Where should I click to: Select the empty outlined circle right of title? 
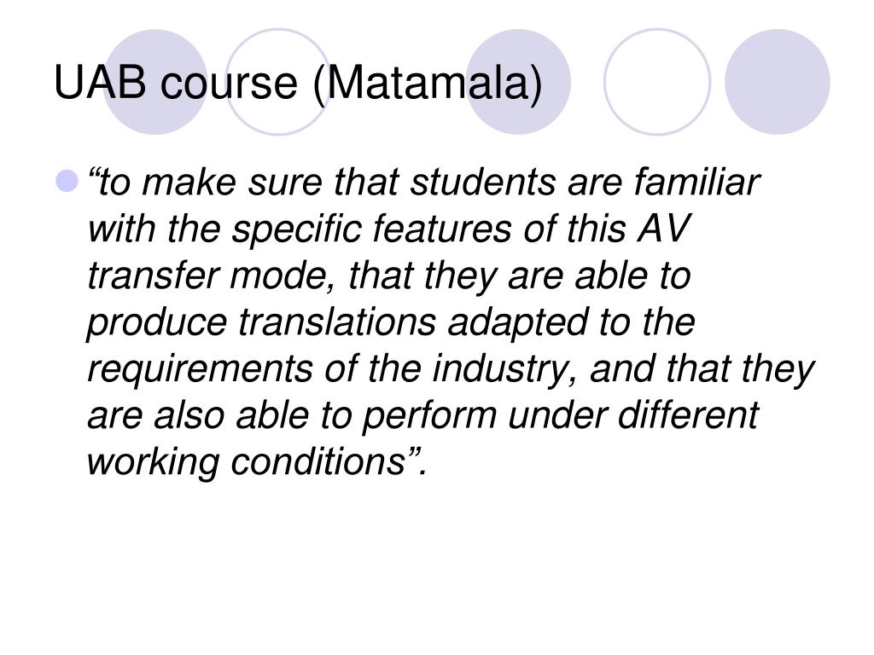657,82
